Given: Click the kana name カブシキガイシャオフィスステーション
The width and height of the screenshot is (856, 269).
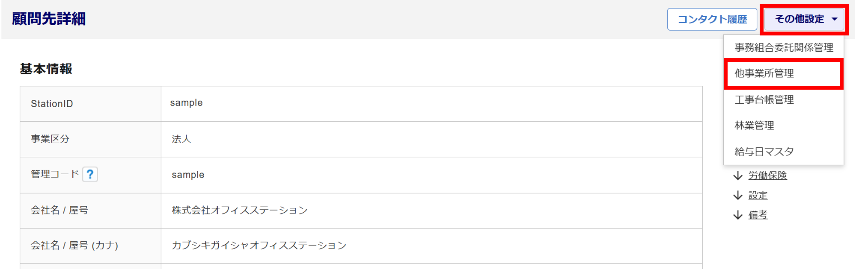Looking at the screenshot, I should pos(259,246).
